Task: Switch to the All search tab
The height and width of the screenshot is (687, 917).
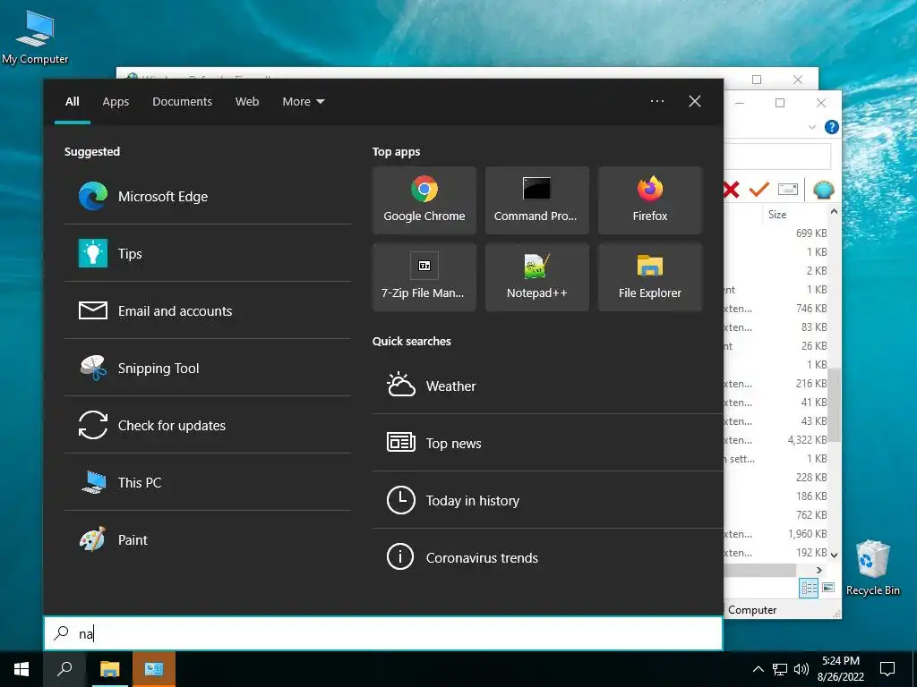Action: [x=73, y=102]
